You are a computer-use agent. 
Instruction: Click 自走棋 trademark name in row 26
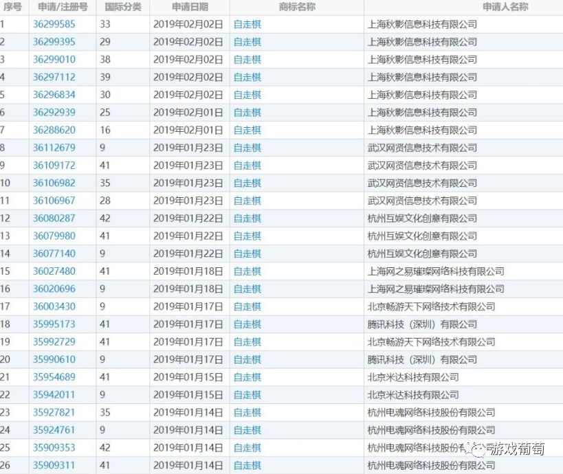247,465
